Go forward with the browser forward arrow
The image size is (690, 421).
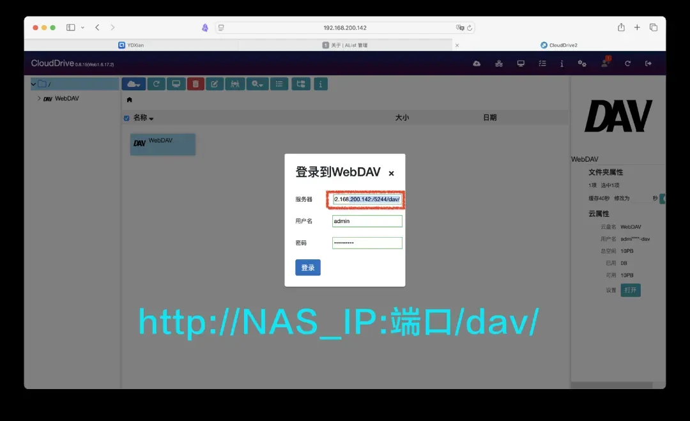click(x=112, y=27)
